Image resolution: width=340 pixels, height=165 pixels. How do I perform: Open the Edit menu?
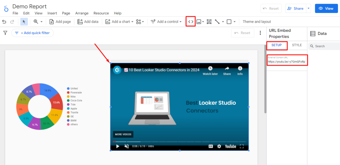pyautogui.click(x=26, y=13)
